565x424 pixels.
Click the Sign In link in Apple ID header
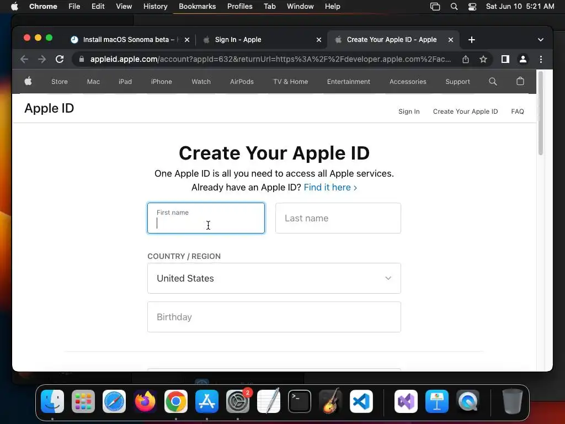click(409, 112)
